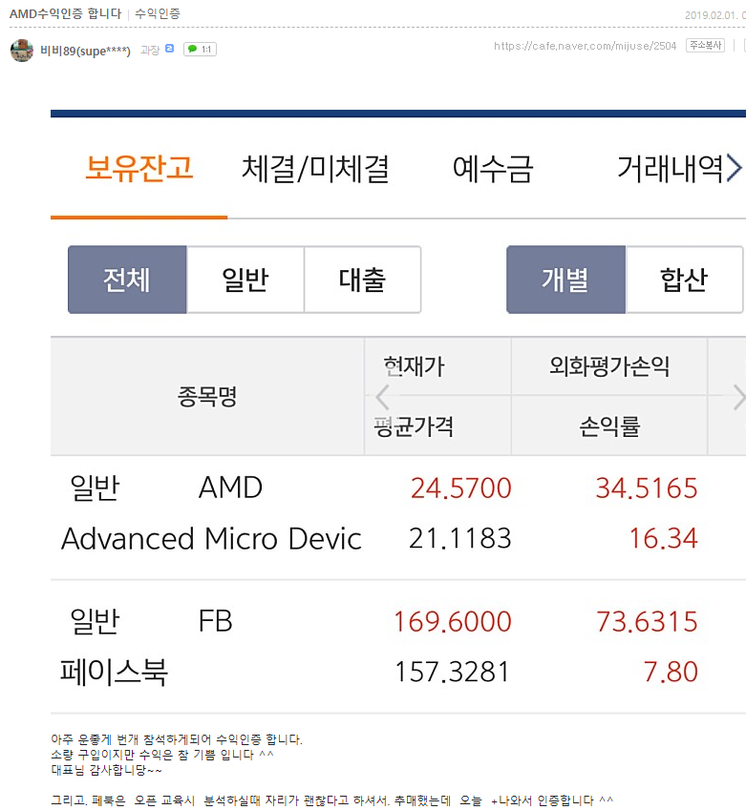Open the blue blog badge icon beside author
Viewport: 746px width, 810px height.
(170, 49)
